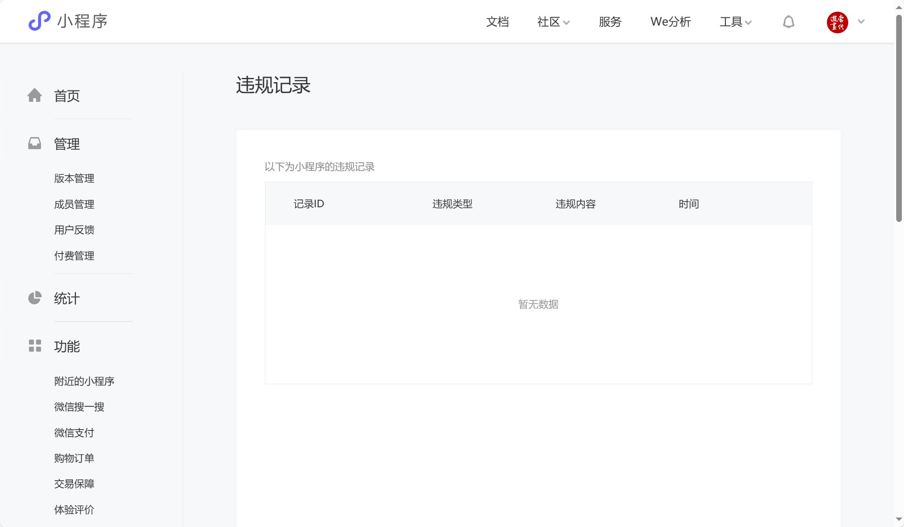Click the 首页 home icon
The height and width of the screenshot is (527, 904).
[35, 95]
